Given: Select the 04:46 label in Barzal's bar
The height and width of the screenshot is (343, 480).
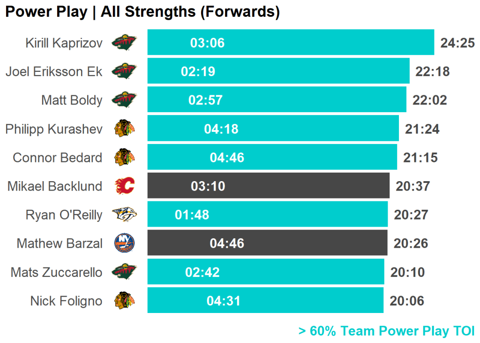Looking at the screenshot, I should (x=227, y=244).
